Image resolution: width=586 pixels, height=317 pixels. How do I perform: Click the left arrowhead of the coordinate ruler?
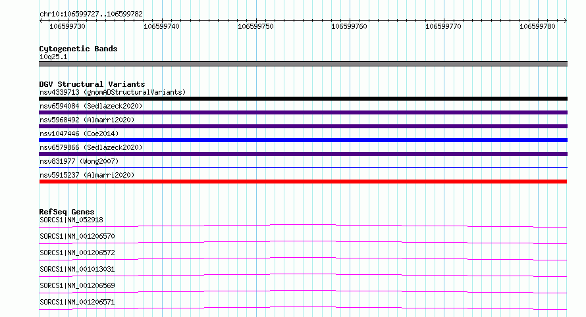41,20
